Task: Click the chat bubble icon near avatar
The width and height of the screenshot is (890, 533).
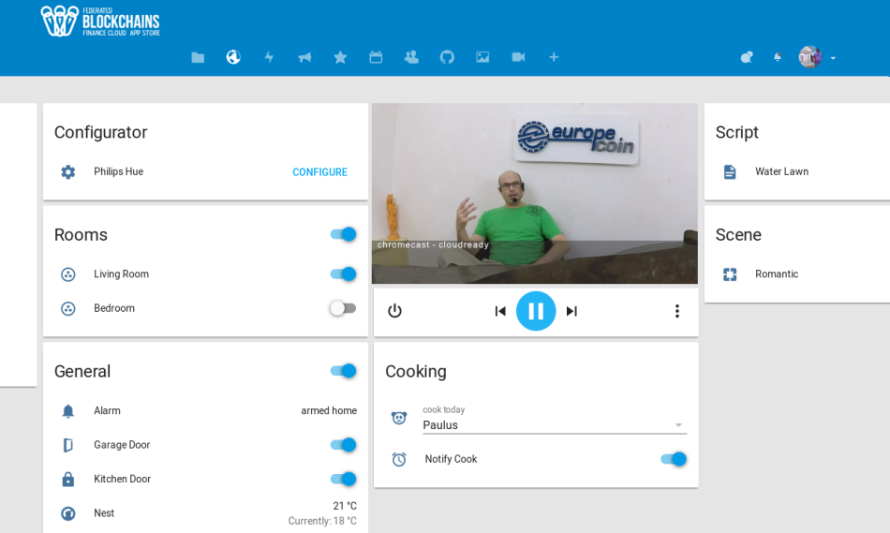Action: pos(747,57)
